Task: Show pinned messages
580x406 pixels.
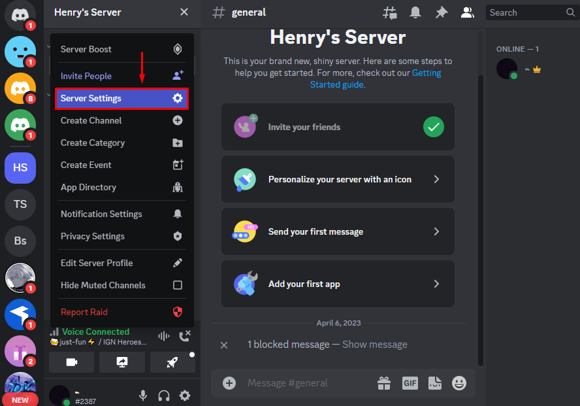Action: tap(442, 12)
